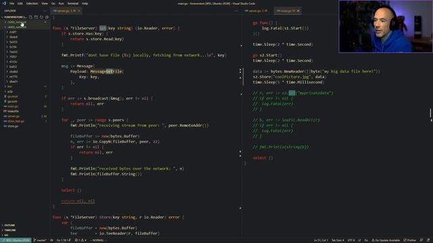
Task: Click the Refresh Explorer icon
Action: tap(41, 17)
